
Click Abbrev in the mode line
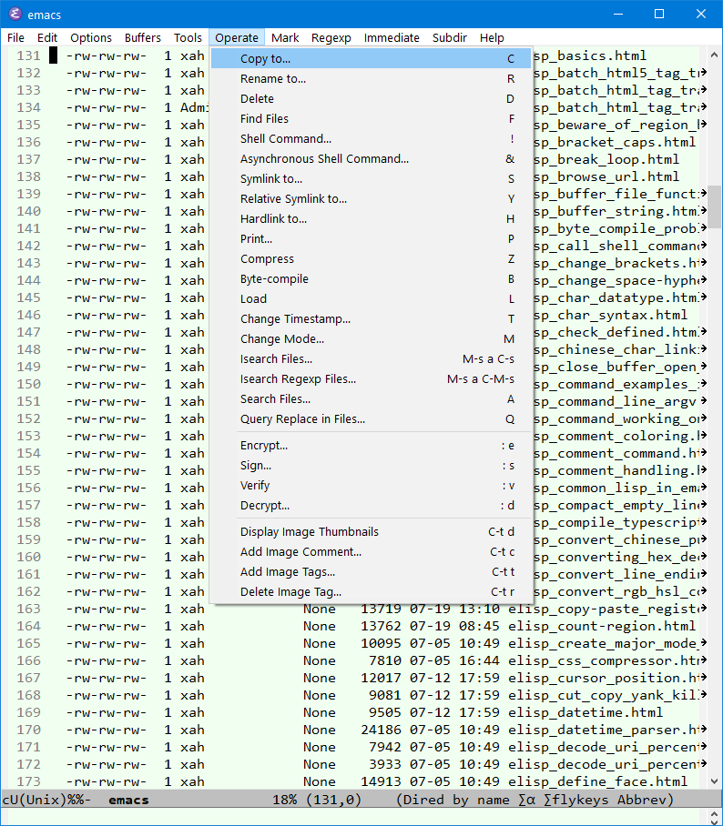pyautogui.click(x=642, y=800)
